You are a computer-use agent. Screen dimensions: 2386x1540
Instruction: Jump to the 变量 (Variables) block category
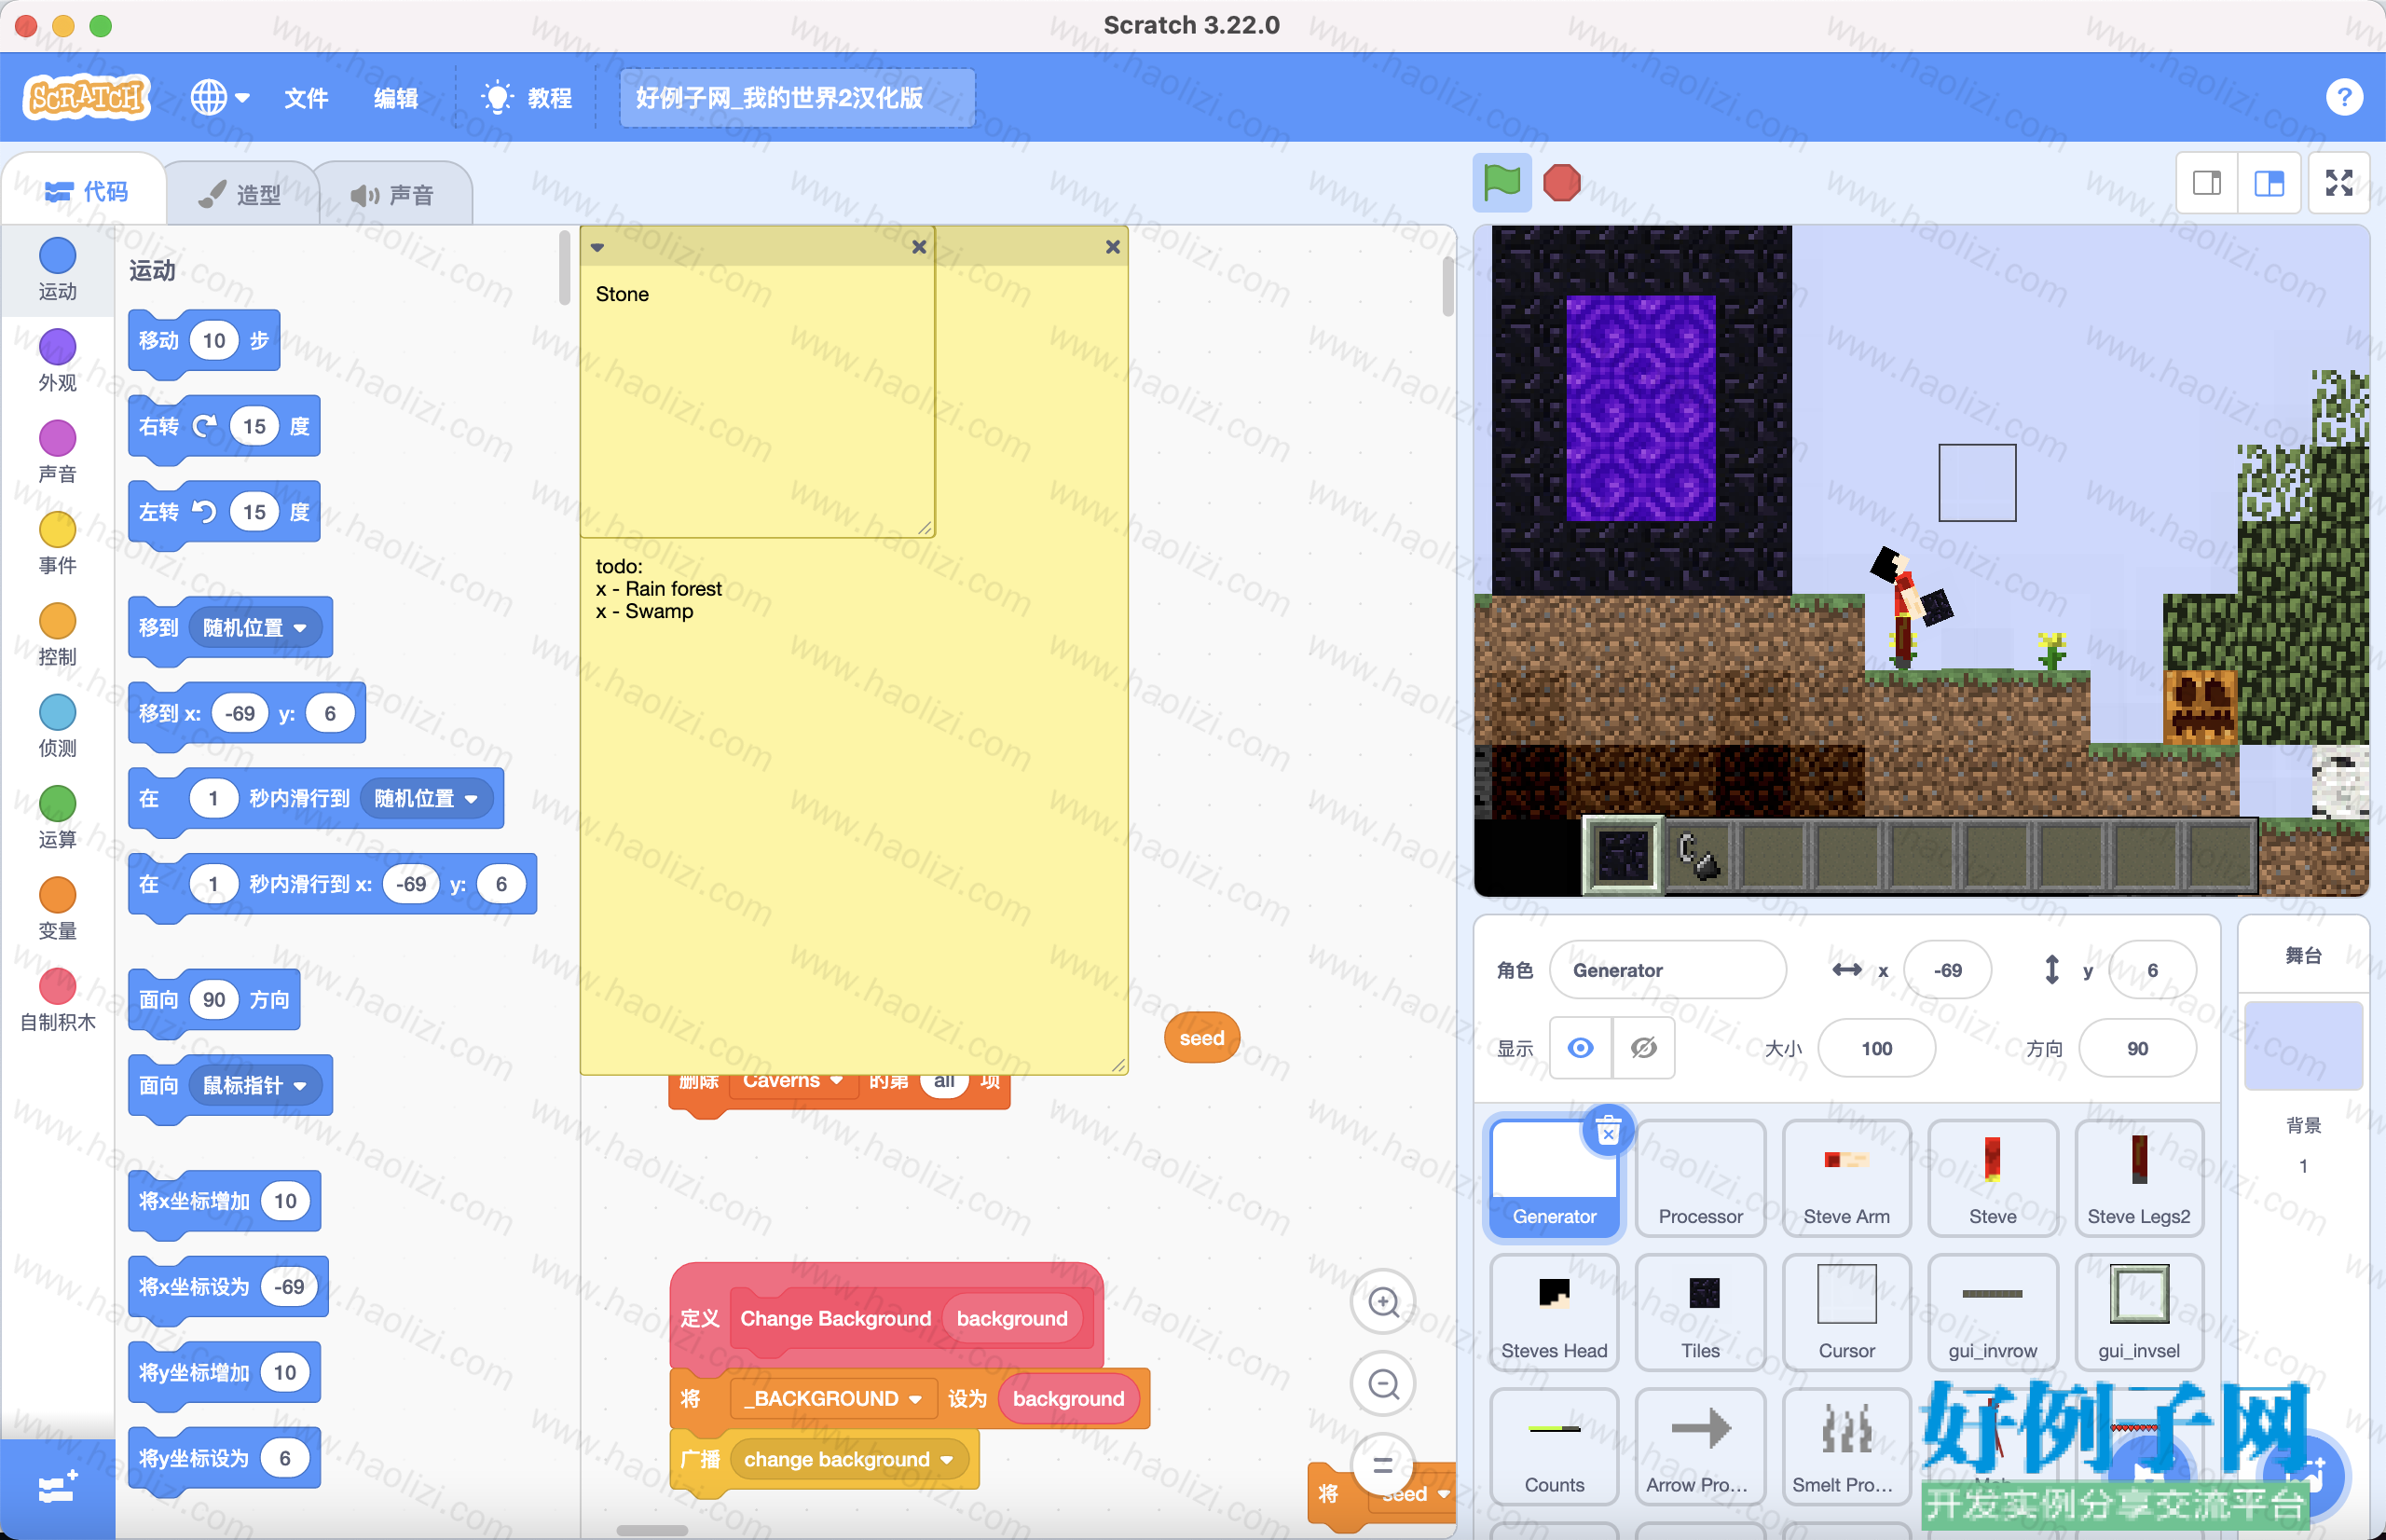tap(57, 909)
